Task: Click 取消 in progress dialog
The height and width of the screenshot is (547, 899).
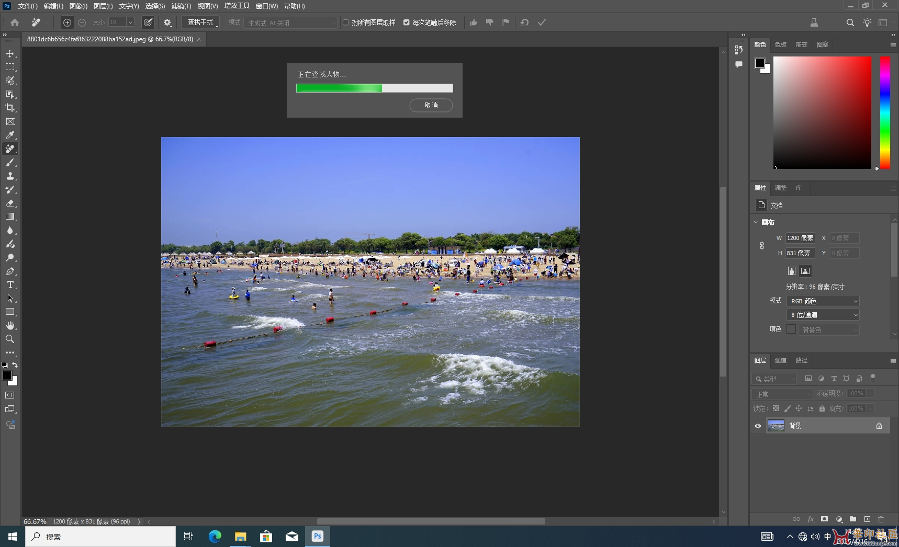Action: (431, 105)
